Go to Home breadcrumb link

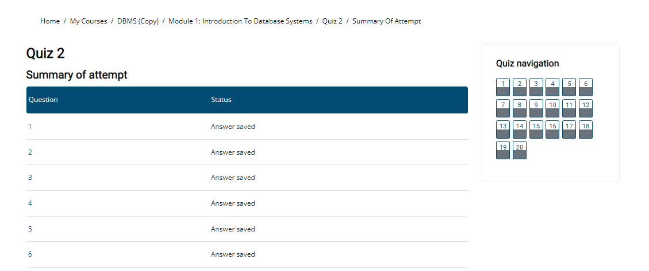pyautogui.click(x=50, y=21)
